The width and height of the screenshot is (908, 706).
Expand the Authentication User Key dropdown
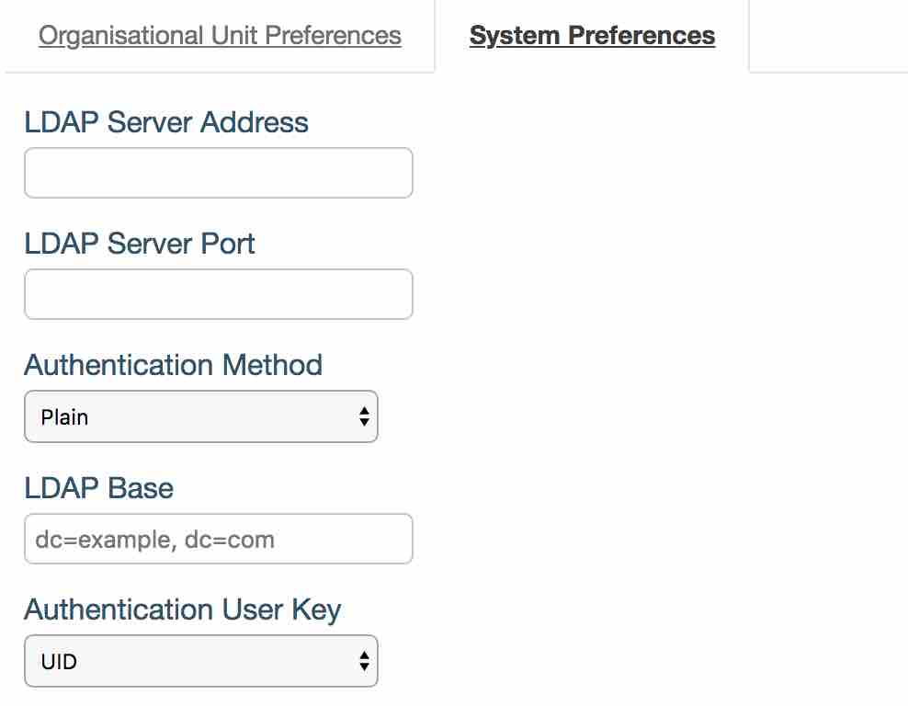200,661
